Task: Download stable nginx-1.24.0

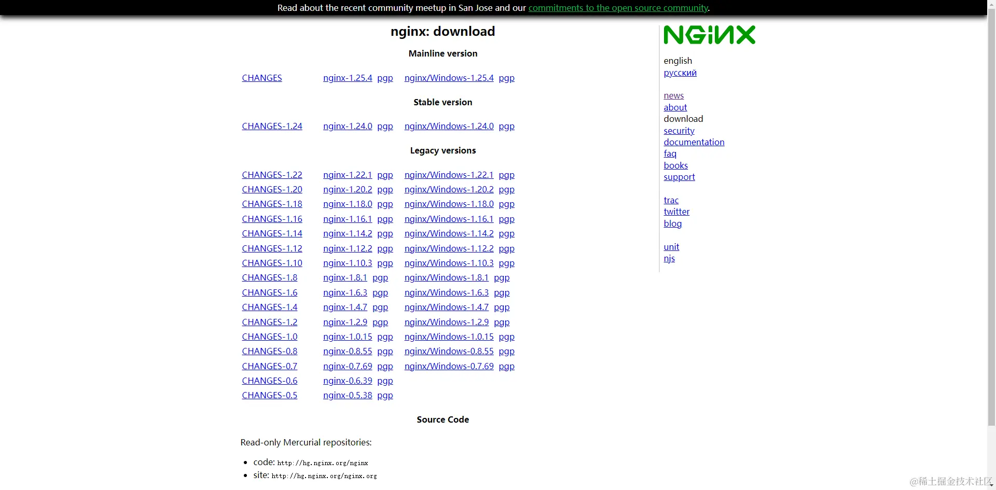Action: [348, 126]
